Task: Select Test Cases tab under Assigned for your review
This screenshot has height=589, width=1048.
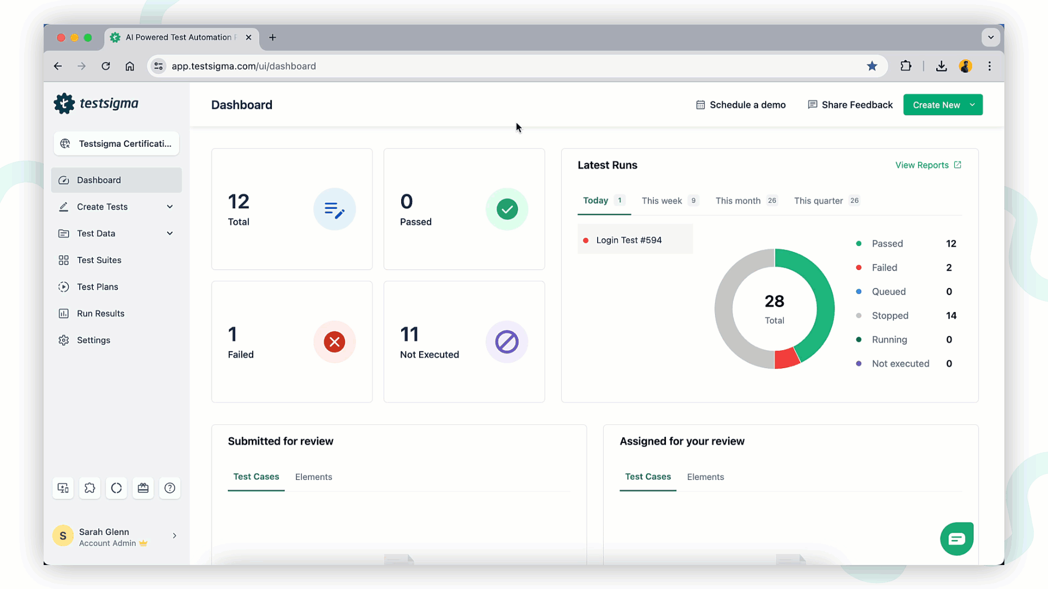Action: [648, 477]
